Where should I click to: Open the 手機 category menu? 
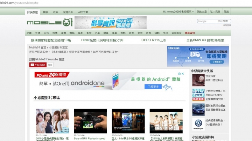[37, 33]
